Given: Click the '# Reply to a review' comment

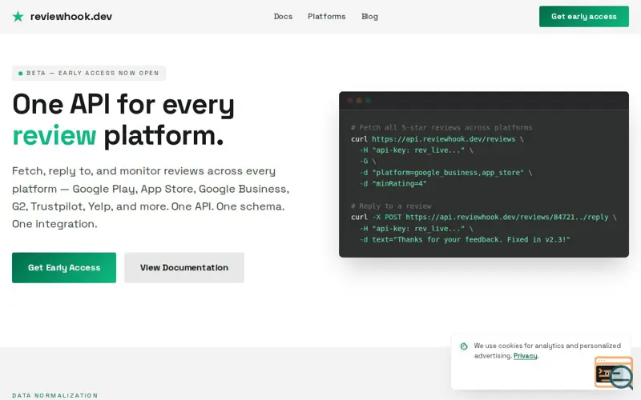Looking at the screenshot, I should click(x=391, y=206).
